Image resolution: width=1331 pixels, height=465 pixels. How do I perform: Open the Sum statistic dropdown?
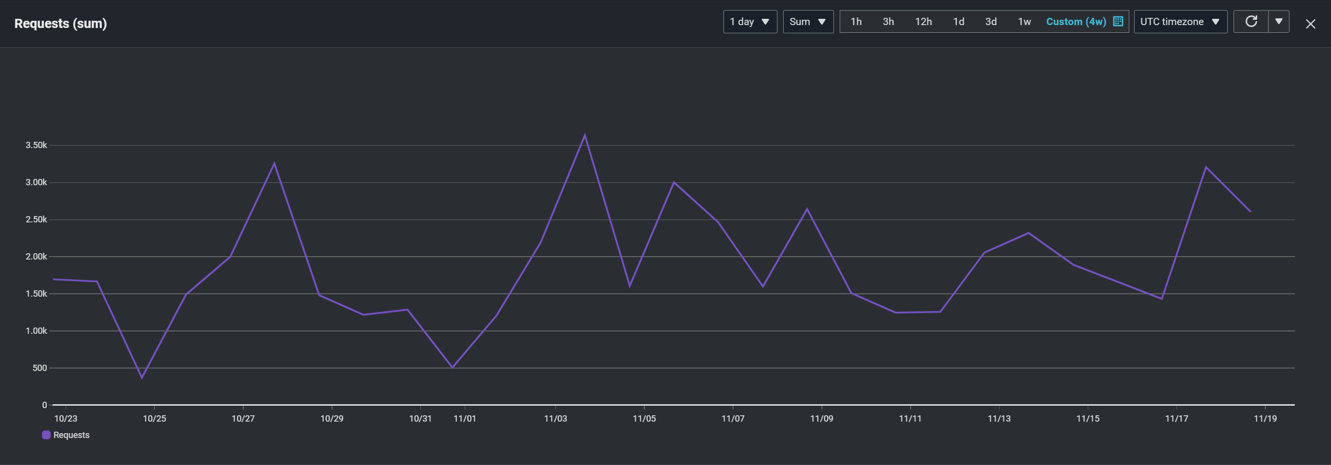(807, 22)
